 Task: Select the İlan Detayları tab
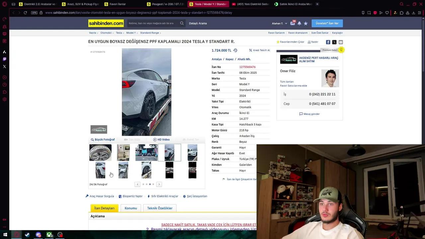104,208
